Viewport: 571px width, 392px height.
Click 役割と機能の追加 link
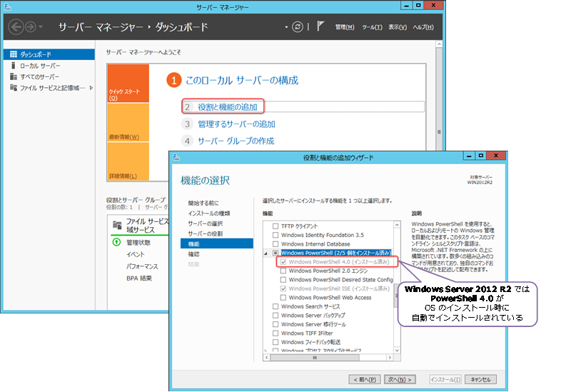point(228,107)
